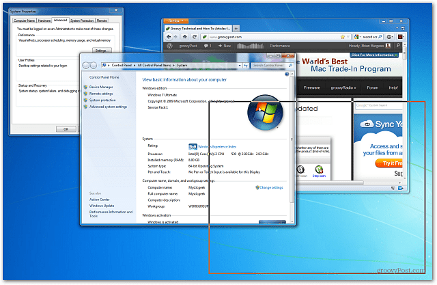Viewport: 437px width, 285px height.
Task: Open the Remote tab
Action: tap(102, 21)
